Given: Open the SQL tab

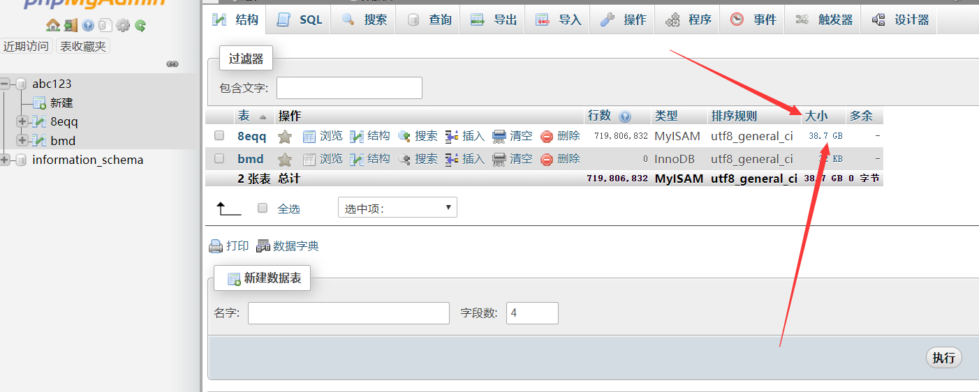Looking at the screenshot, I should (x=300, y=20).
